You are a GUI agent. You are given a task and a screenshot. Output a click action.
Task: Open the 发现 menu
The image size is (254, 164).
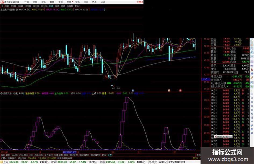click(69, 2)
